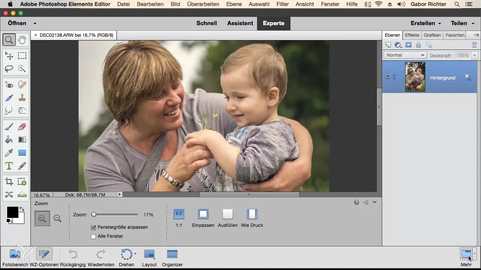
Task: Click the Wiederholen redo button
Action: 101,258
